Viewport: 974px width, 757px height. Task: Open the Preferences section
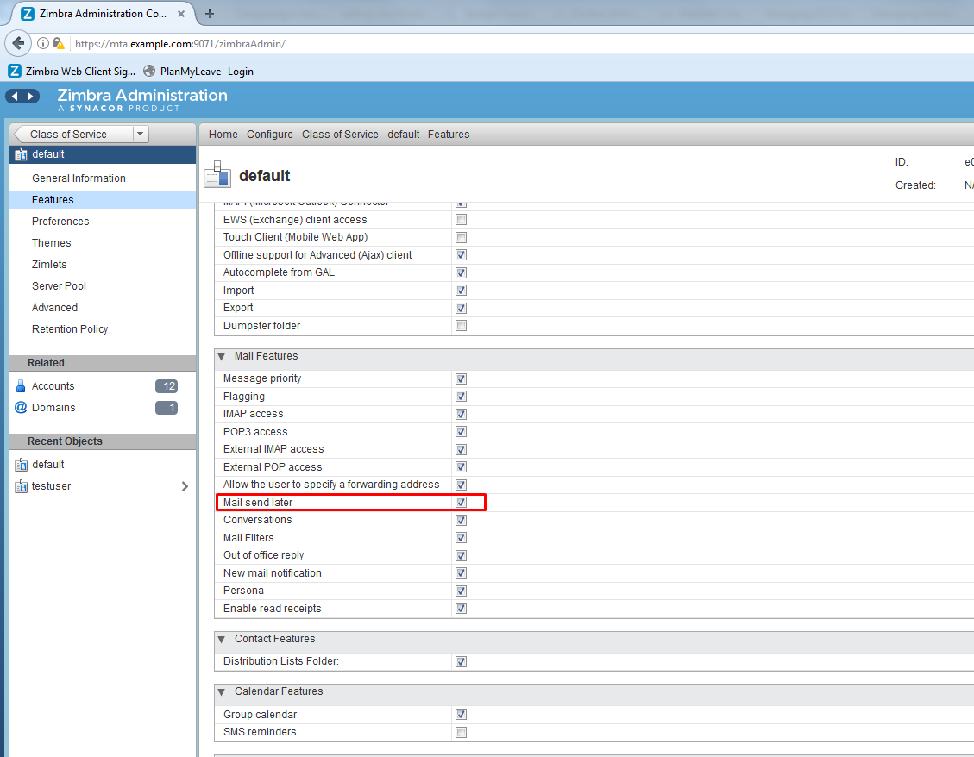(x=60, y=222)
